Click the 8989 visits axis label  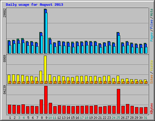point(5,59)
